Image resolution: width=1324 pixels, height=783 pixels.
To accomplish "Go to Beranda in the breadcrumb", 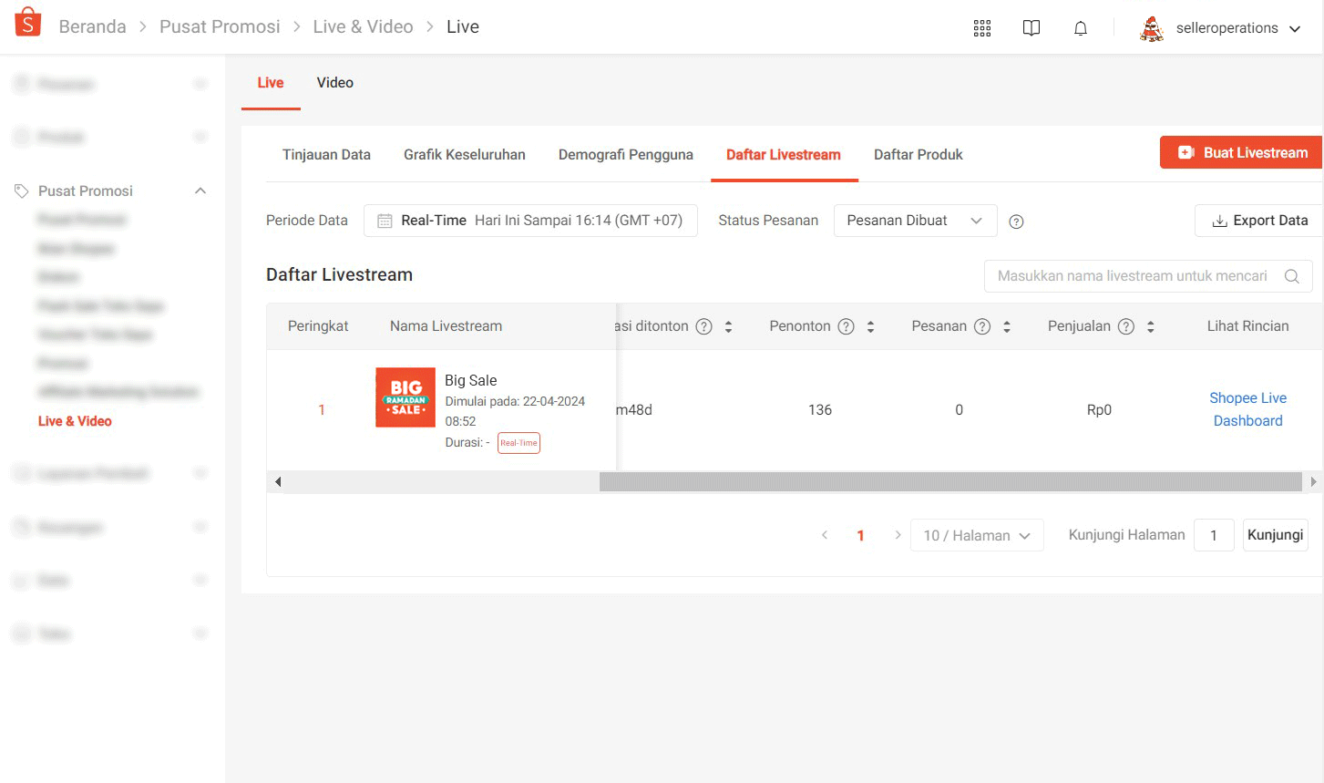I will (93, 27).
